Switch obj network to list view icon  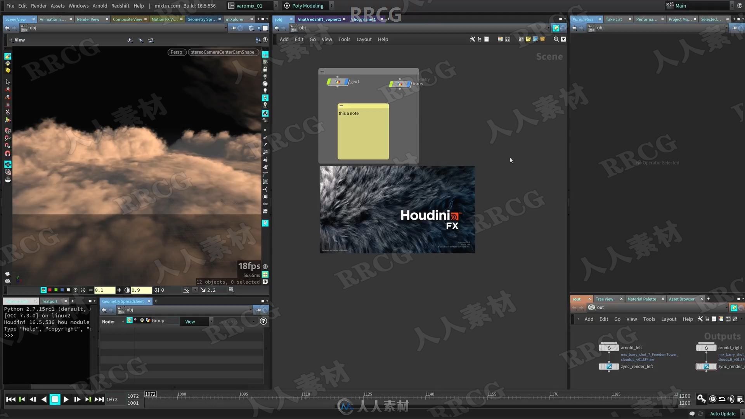tap(487, 39)
